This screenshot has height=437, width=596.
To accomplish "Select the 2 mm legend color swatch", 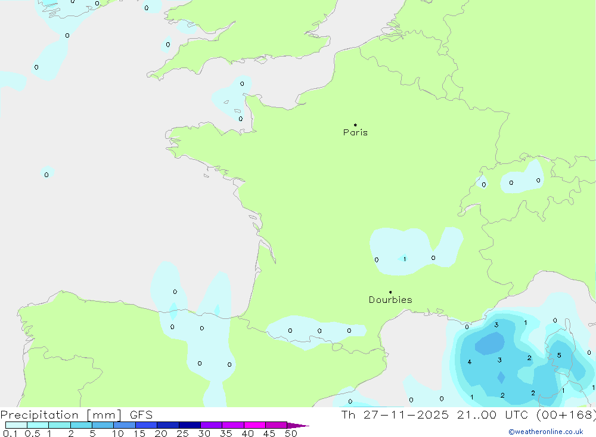I will pos(81,425).
